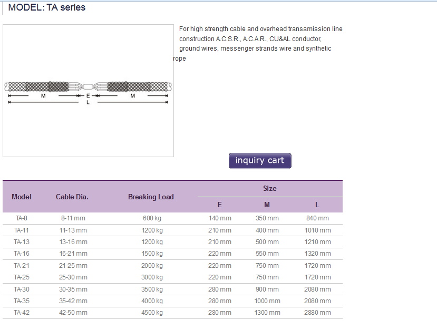The image size is (437, 329).
Task: Select the TA-42 model cell
Action: coord(22,313)
